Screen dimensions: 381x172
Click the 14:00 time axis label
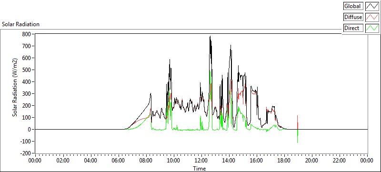click(x=229, y=161)
